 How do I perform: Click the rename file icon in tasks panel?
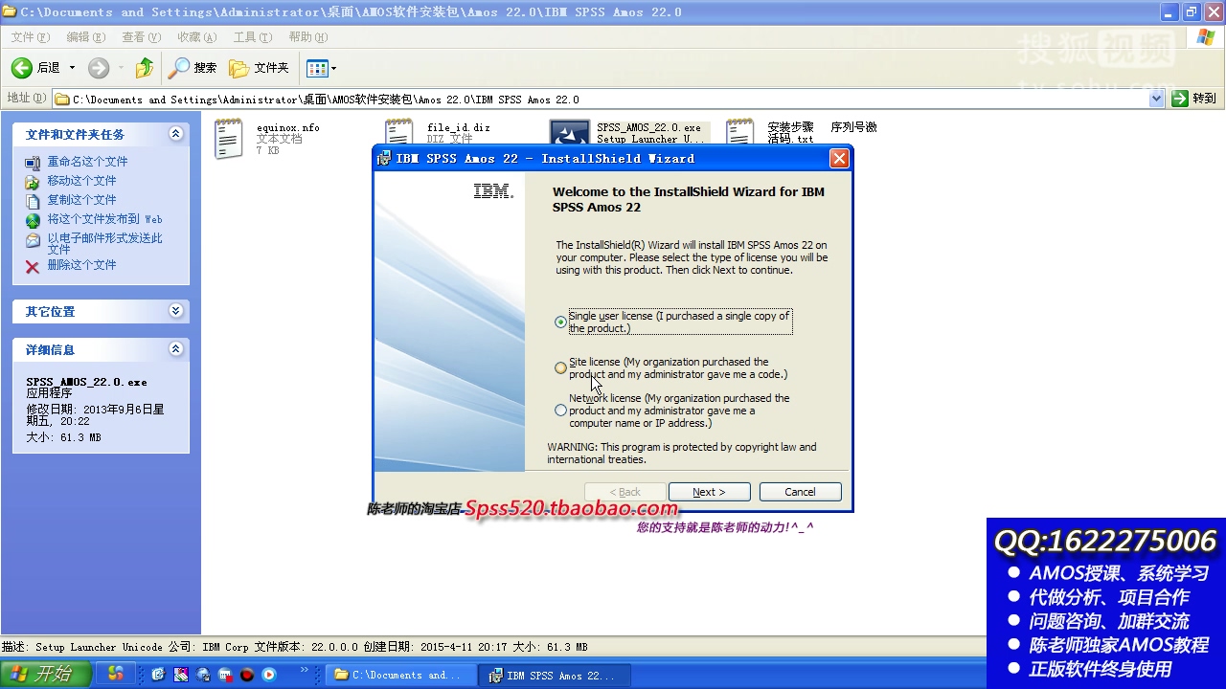click(x=33, y=163)
